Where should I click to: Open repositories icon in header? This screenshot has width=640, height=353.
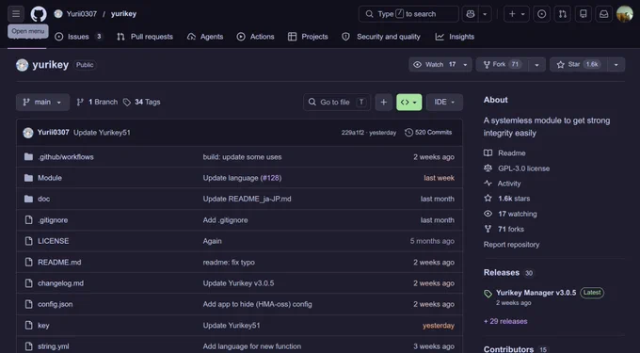click(x=584, y=14)
